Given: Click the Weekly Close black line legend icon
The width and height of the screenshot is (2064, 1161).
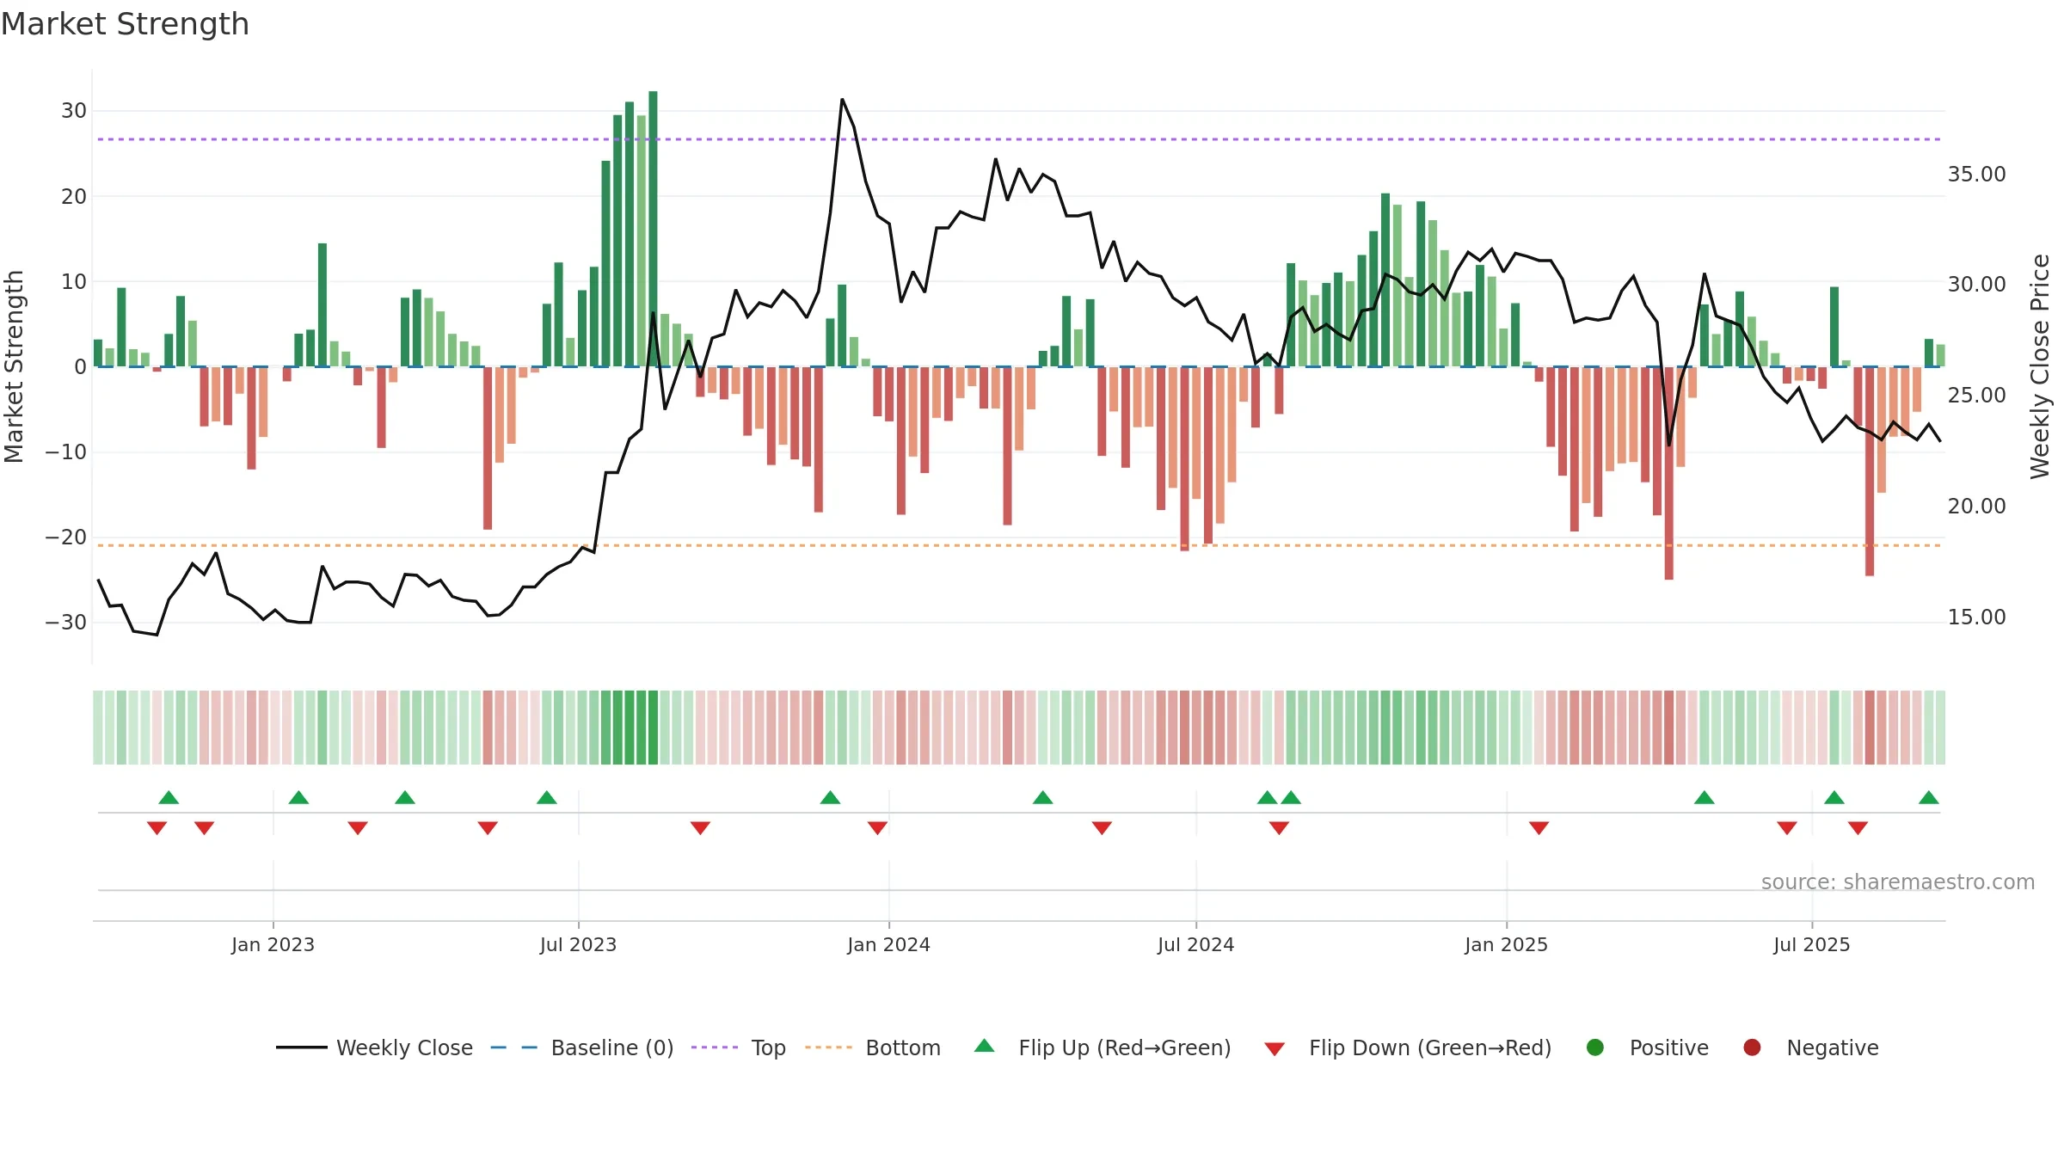Looking at the screenshot, I should pos(301,1047).
